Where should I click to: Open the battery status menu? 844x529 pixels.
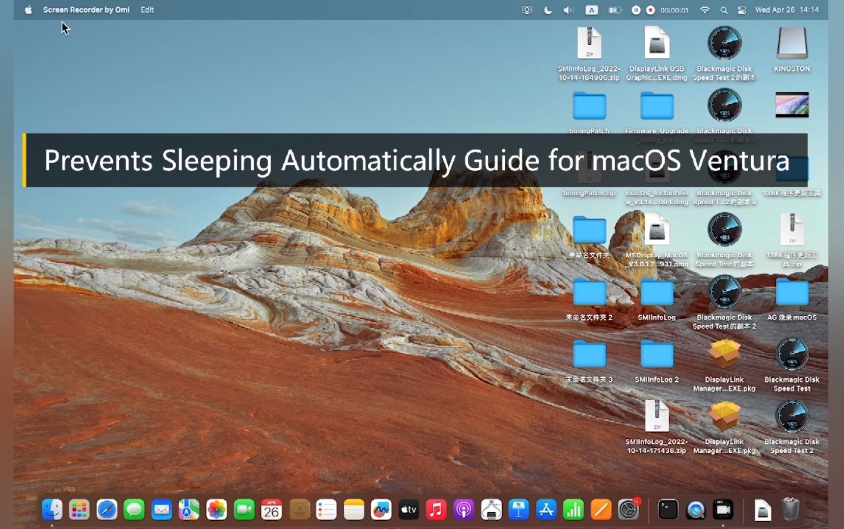coord(615,10)
